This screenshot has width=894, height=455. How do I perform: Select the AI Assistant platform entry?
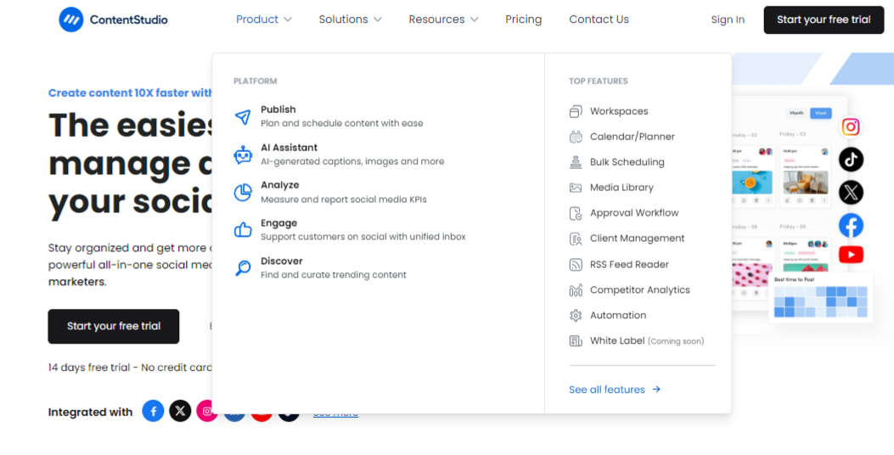pyautogui.click(x=340, y=154)
